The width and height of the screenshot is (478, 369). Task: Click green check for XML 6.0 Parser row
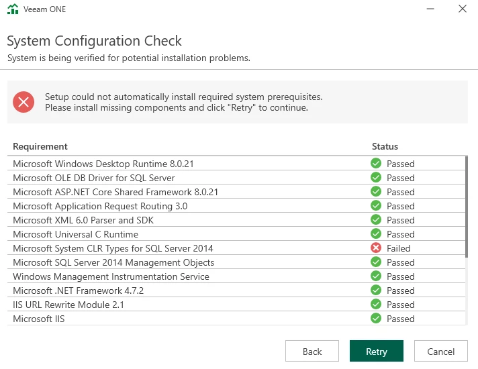coord(376,220)
